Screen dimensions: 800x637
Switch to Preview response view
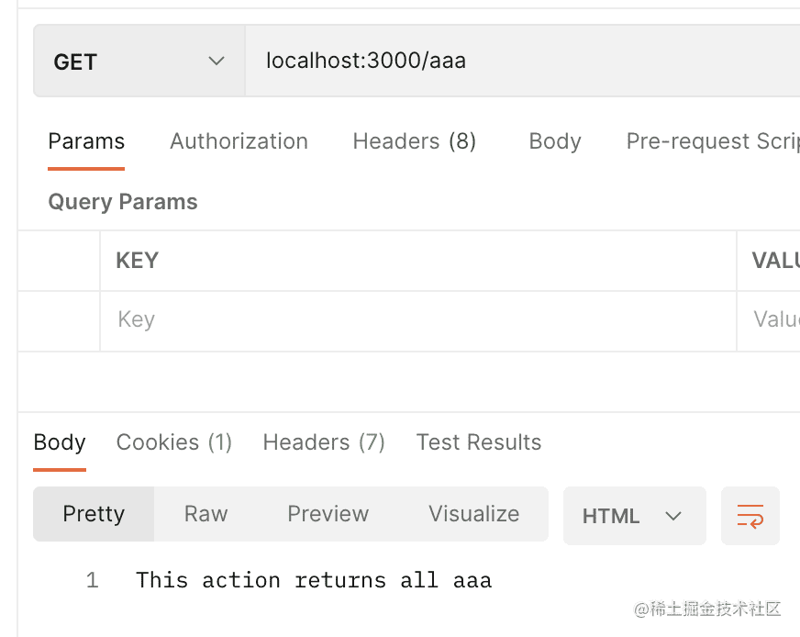click(x=328, y=514)
